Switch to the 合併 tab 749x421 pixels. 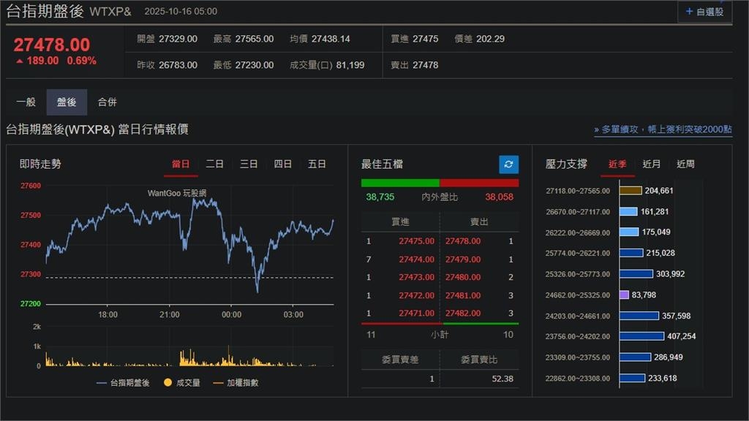click(x=108, y=102)
